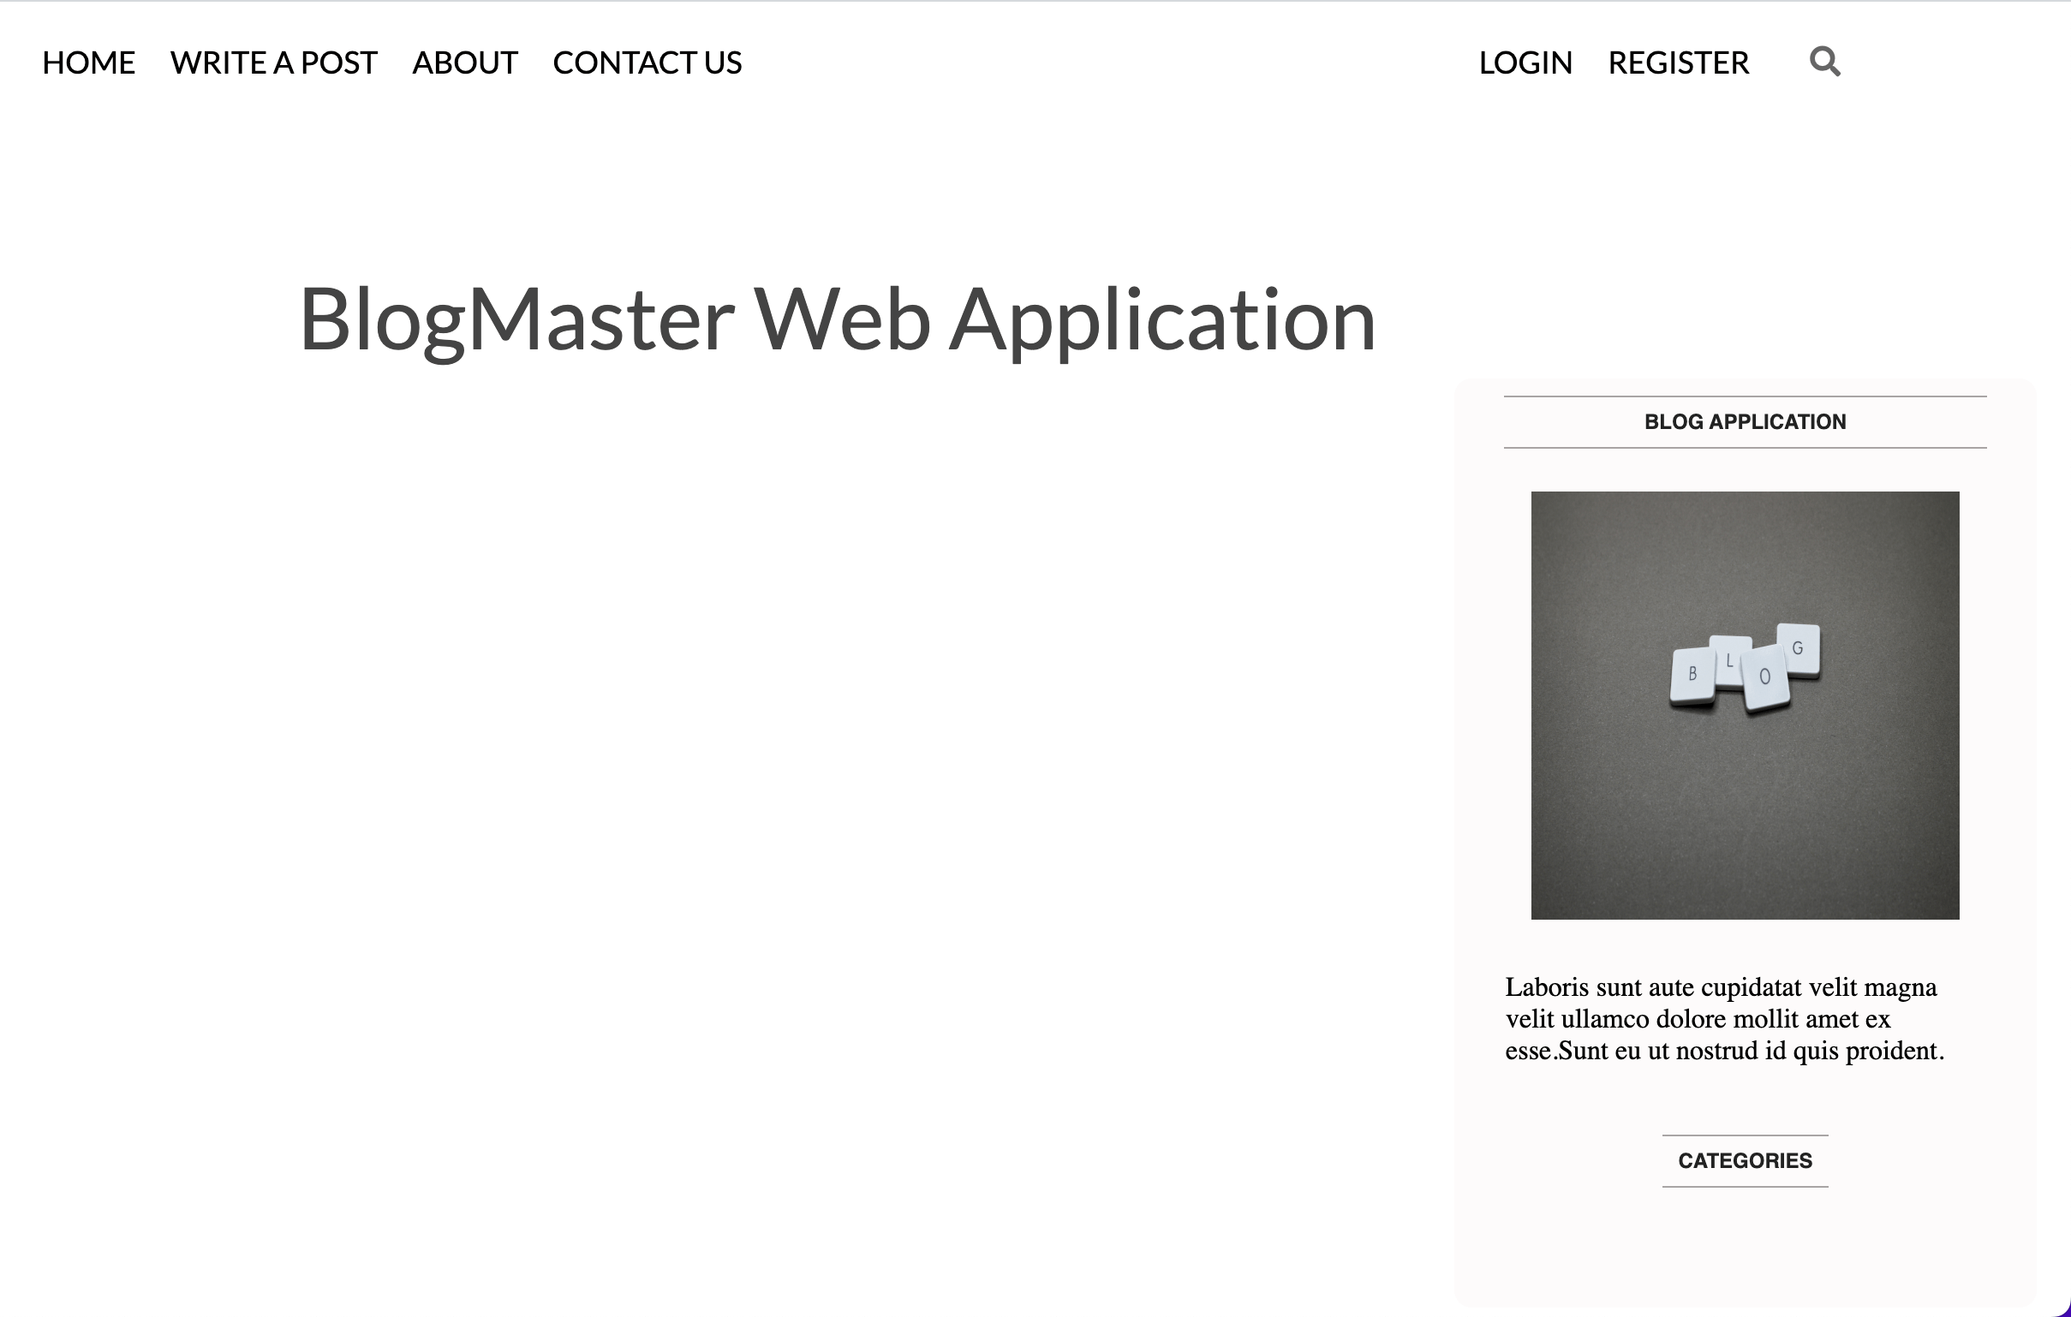Click the CATEGORIES heading in the sidebar
The width and height of the screenshot is (2071, 1317).
click(1745, 1159)
